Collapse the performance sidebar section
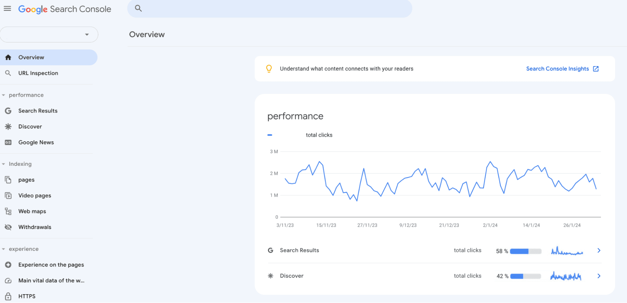627x303 pixels. click(4, 95)
